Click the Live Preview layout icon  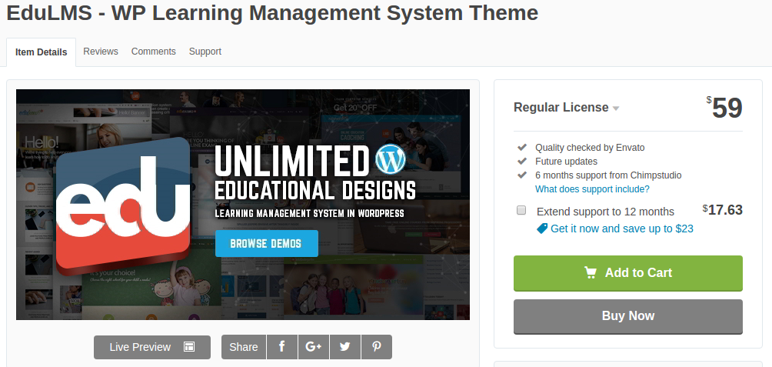click(x=189, y=347)
